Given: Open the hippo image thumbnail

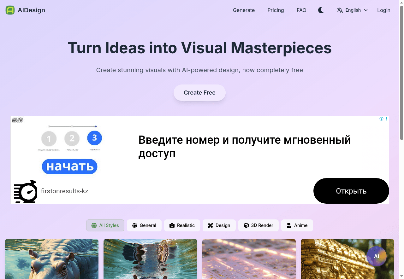Looking at the screenshot, I should 51,259.
